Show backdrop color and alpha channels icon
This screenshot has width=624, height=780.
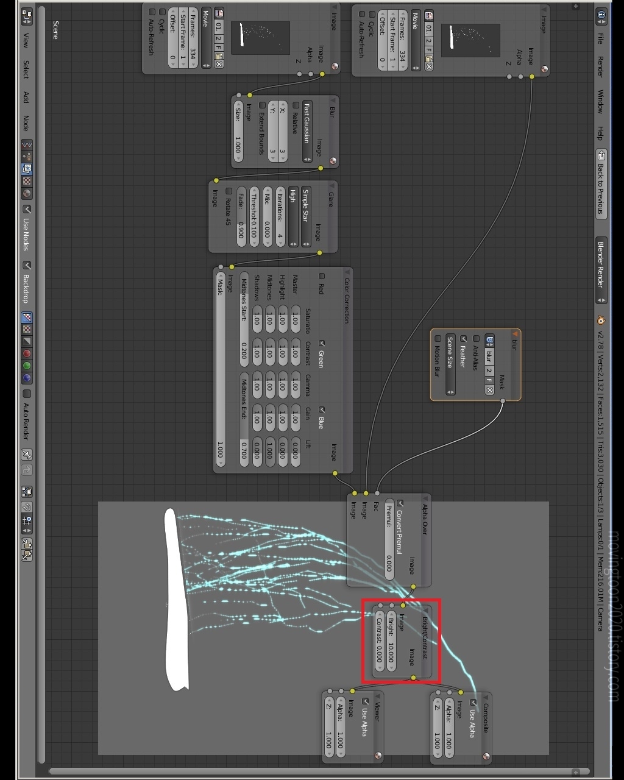[27, 317]
